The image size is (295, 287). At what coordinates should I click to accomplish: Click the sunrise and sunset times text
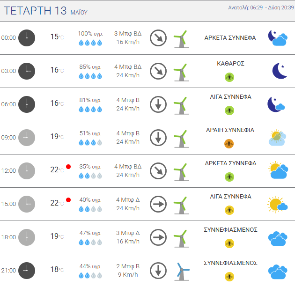[261, 7]
